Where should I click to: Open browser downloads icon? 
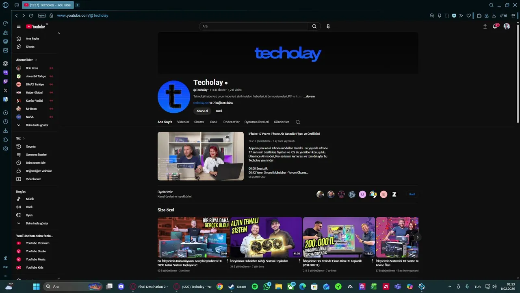tap(494, 15)
